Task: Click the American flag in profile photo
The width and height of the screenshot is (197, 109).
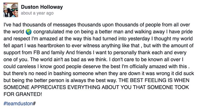Action: pyautogui.click(x=5, y=4)
